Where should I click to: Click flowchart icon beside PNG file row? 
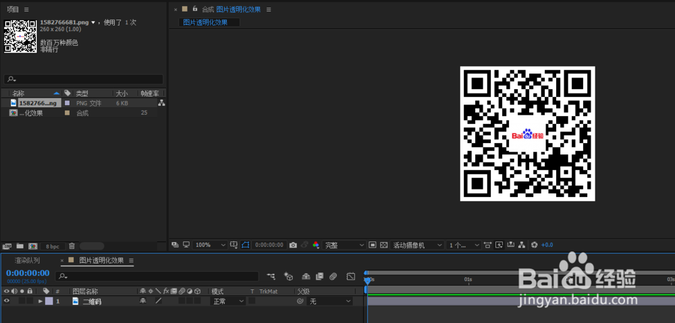(x=161, y=103)
